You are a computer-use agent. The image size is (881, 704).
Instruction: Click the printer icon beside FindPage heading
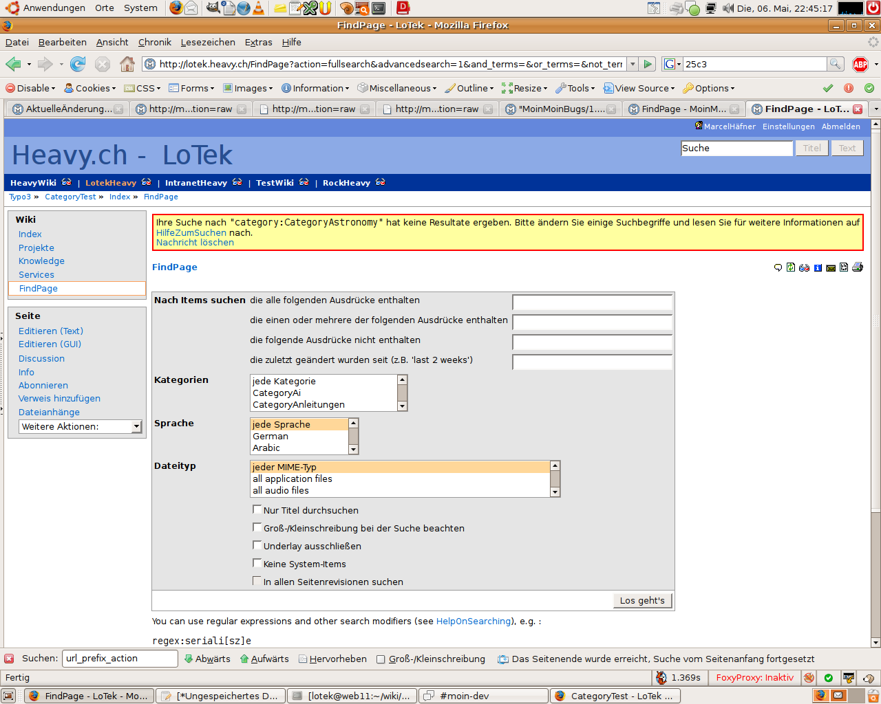(x=858, y=267)
